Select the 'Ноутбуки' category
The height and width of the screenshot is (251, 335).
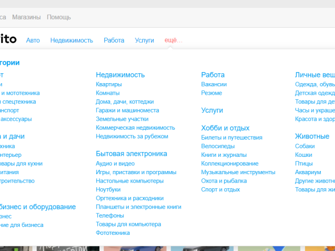point(108,189)
